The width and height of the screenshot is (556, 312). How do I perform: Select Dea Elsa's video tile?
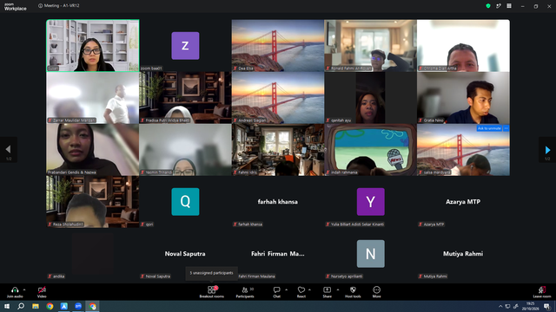click(278, 46)
